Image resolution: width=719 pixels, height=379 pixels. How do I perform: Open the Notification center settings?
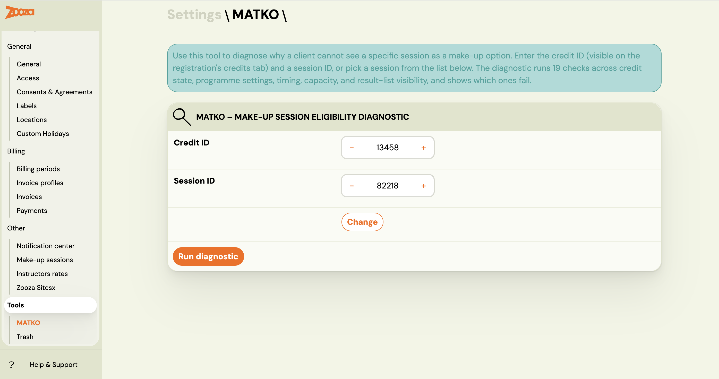(x=46, y=246)
